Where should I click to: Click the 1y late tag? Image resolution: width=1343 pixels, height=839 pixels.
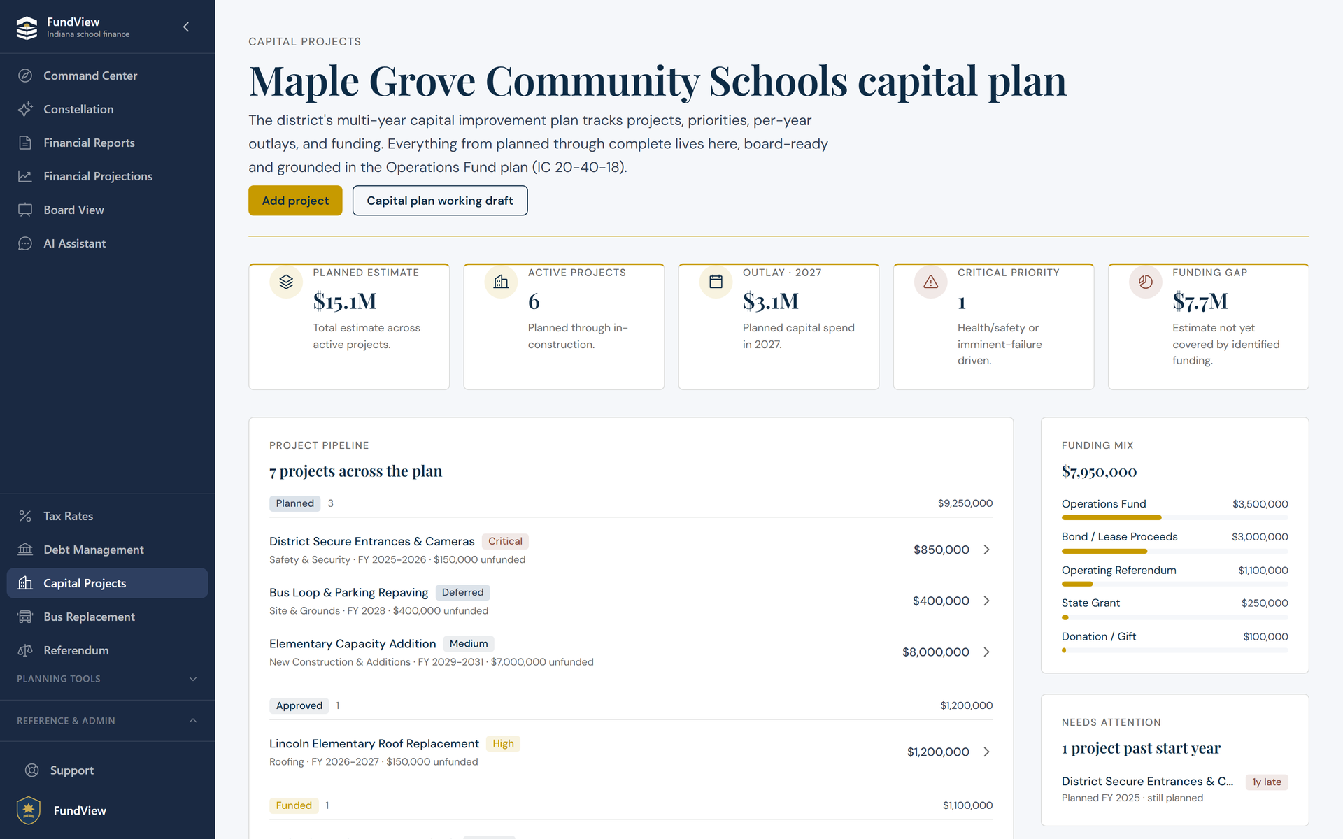(1267, 782)
